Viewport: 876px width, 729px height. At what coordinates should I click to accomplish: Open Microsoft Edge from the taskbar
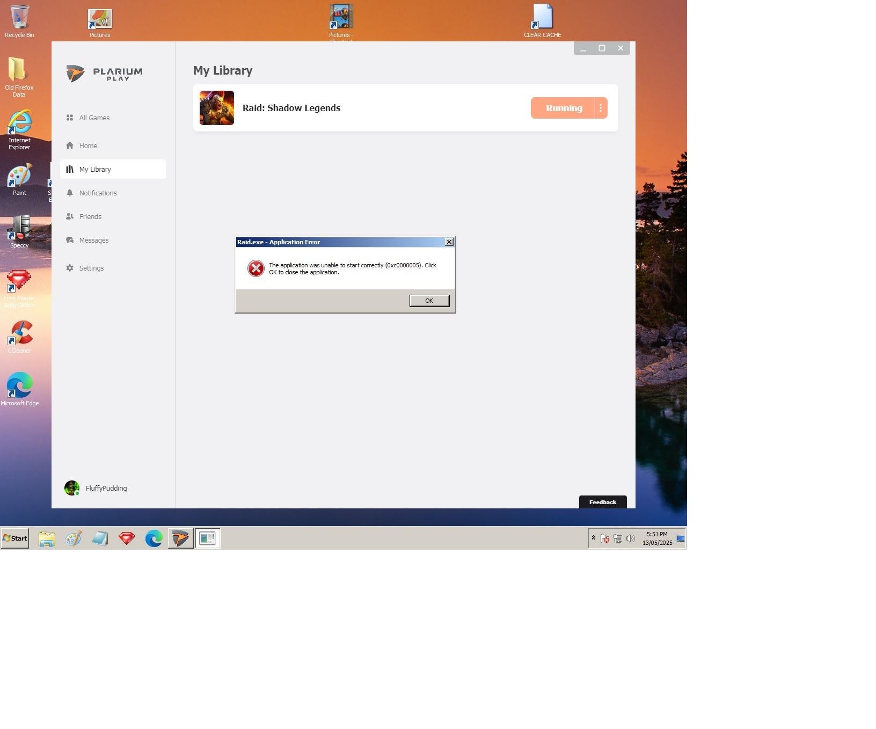coord(154,538)
